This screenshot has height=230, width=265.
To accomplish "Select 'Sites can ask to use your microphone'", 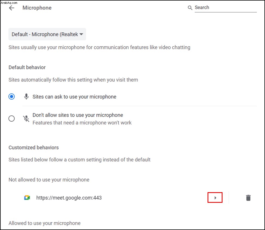I will point(11,97).
